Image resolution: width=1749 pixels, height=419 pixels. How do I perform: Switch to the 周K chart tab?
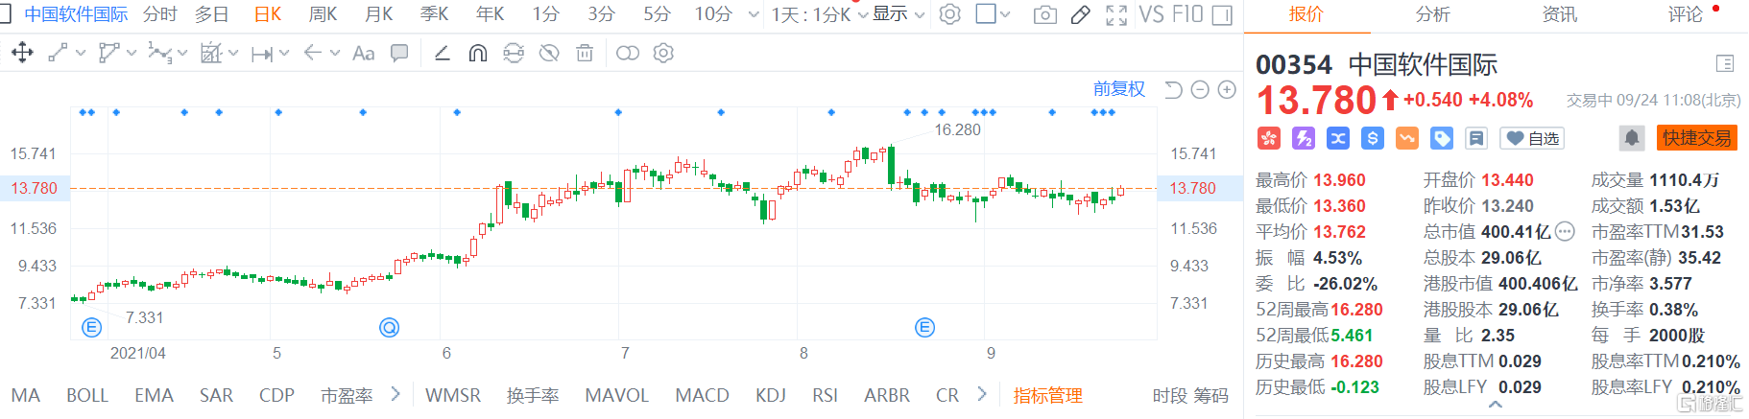click(x=323, y=14)
